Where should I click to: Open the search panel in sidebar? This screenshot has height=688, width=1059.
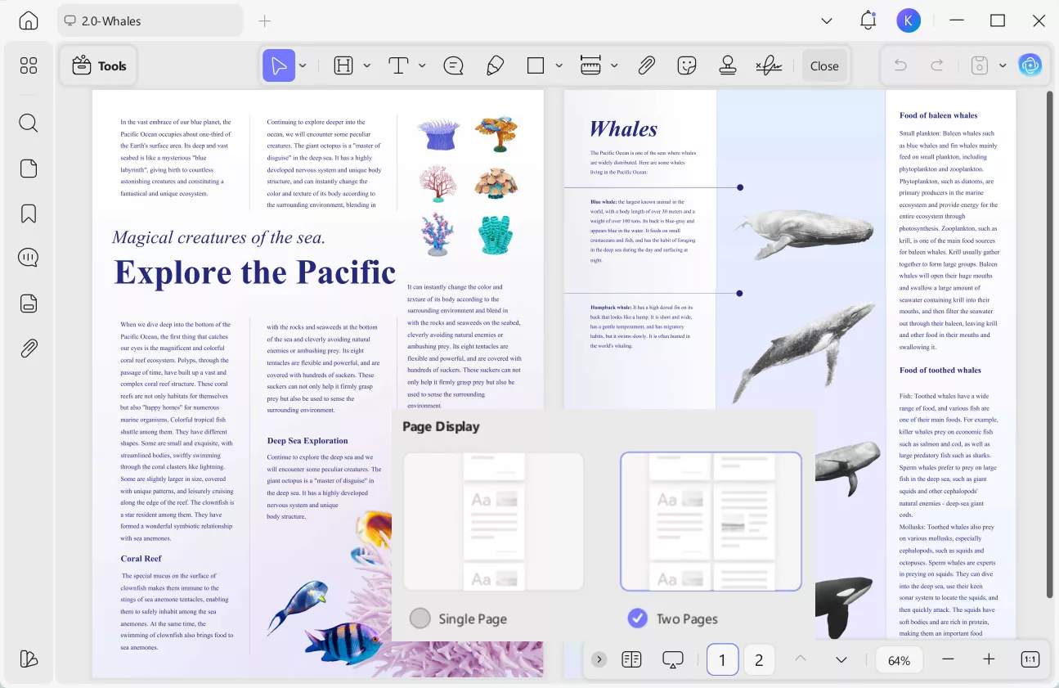pyautogui.click(x=29, y=124)
